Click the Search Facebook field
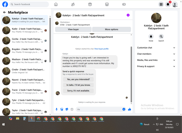Image resolution: width=182 pixels, height=133 pixels. coord(29,4)
